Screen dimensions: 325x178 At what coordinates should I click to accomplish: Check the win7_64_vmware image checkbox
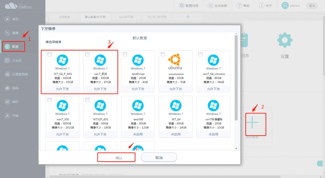(x=201, y=54)
